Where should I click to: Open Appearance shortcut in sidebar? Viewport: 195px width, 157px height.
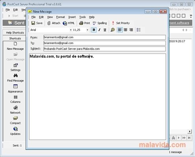click(x=15, y=89)
